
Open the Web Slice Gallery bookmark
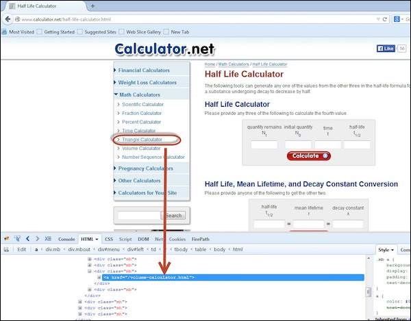140,32
